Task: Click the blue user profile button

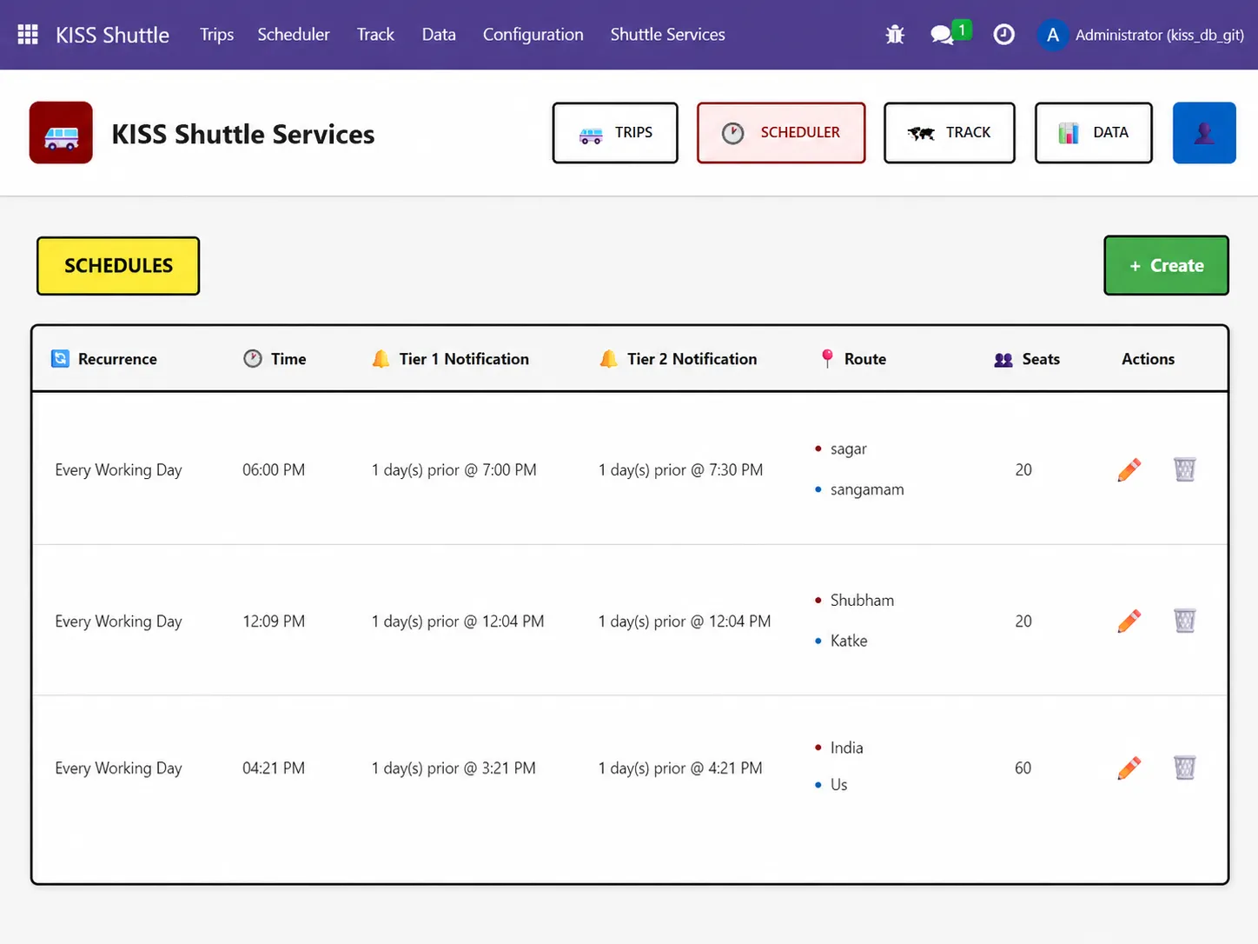Action: (x=1204, y=133)
